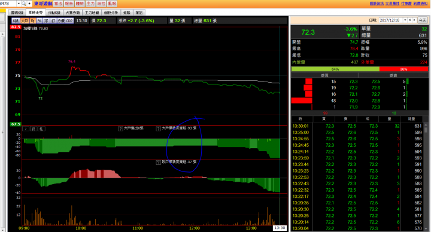Click the left panel scrollbar up arrow
431x232 pixels.
(2, 34)
